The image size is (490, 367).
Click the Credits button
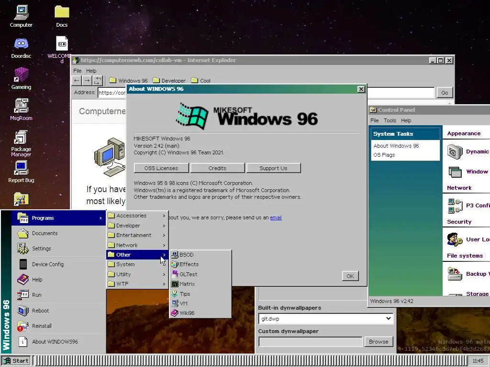[217, 168]
